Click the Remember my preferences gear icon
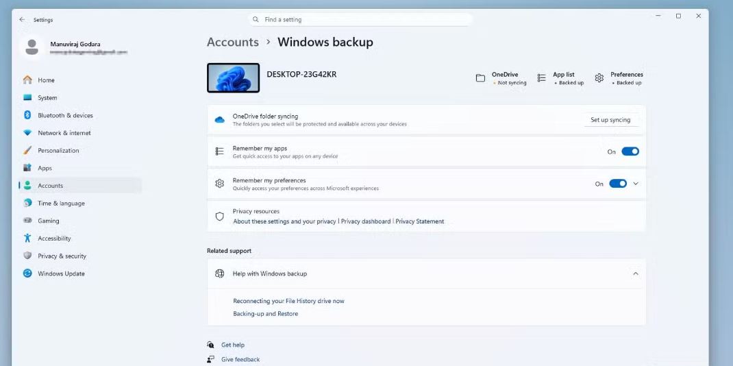 [220, 184]
